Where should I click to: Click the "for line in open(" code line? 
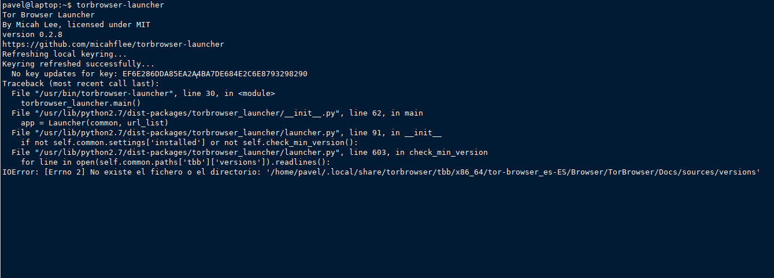coord(176,162)
